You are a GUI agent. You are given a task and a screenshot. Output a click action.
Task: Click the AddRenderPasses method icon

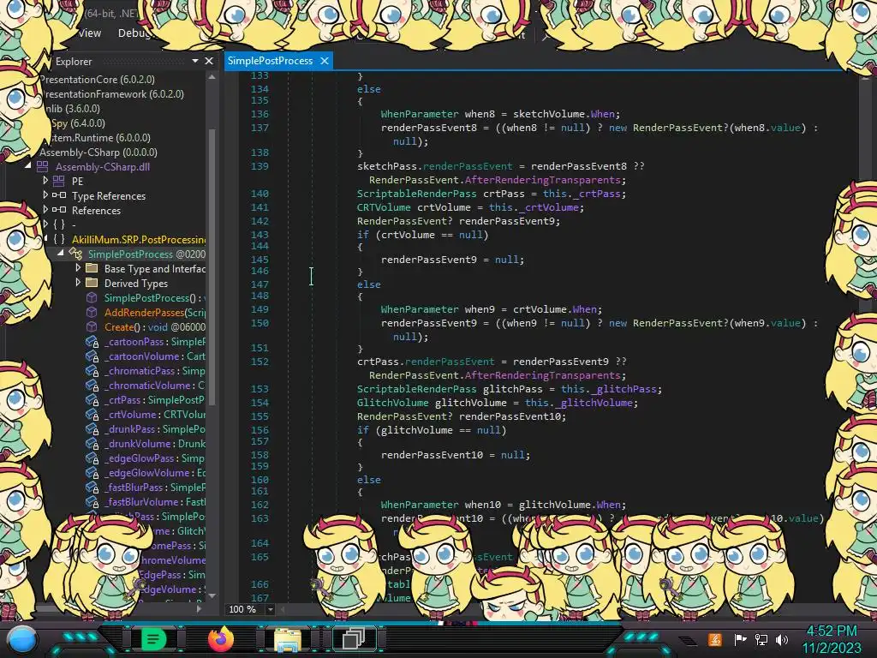92,312
